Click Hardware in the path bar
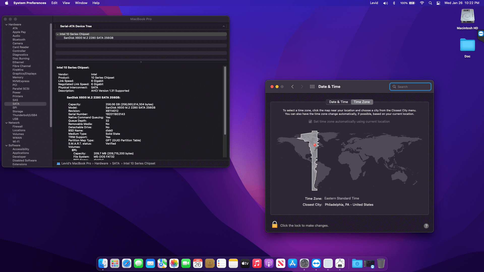484x272 pixels. click(x=101, y=163)
